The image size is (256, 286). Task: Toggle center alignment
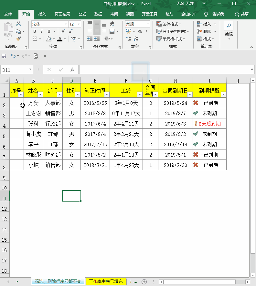pos(97,31)
